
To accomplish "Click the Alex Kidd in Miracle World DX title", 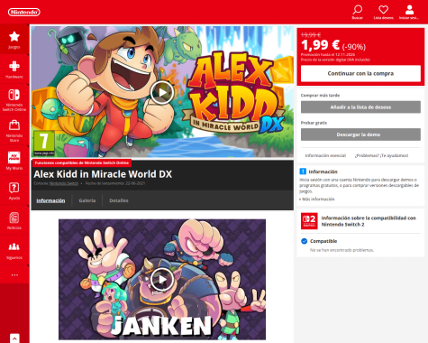I will (x=103, y=174).
